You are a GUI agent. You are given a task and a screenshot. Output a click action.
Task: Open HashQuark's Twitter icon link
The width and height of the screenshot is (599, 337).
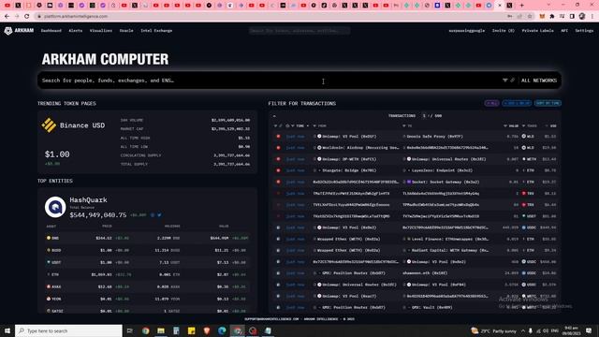[159, 215]
